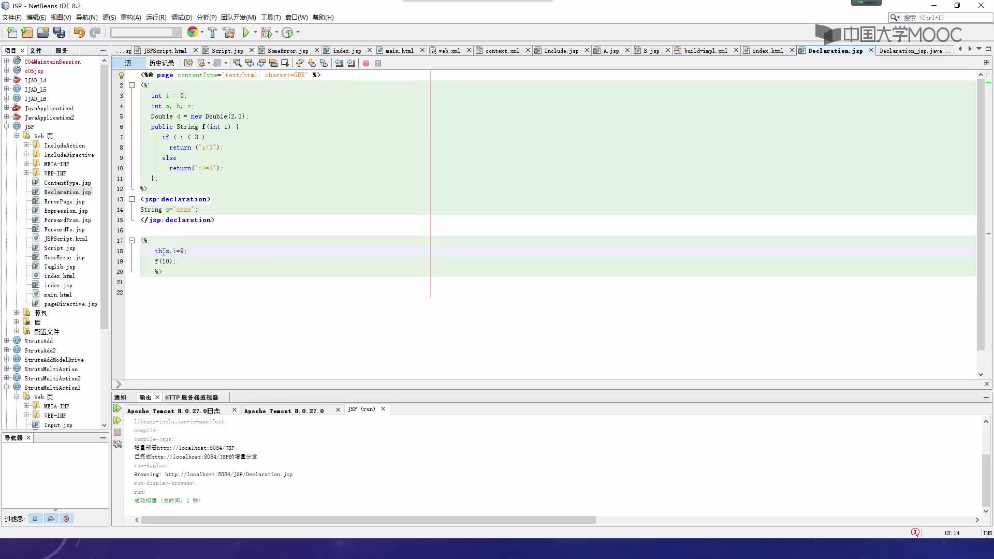The width and height of the screenshot is (994, 559).
Task: Select the Apache Tomcat 8.0.27.0日志 output tab
Action: pyautogui.click(x=173, y=411)
